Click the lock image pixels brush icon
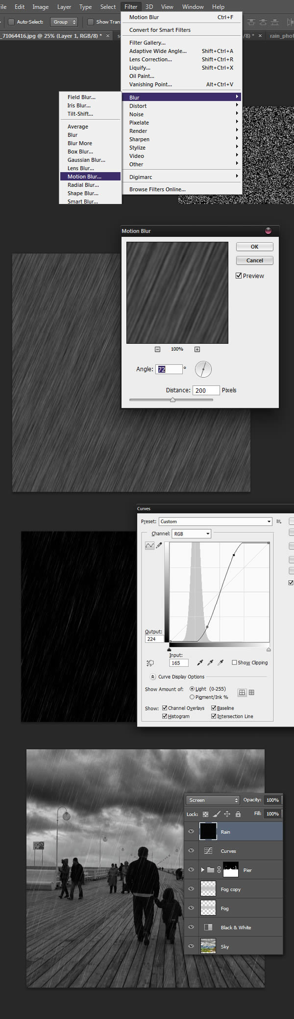The image size is (294, 1019). [x=217, y=814]
